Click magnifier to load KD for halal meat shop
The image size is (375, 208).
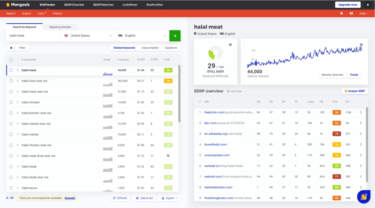click(x=168, y=156)
